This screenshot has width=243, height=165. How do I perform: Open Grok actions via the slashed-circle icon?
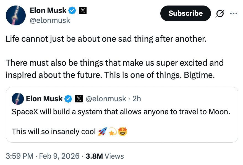point(220,13)
